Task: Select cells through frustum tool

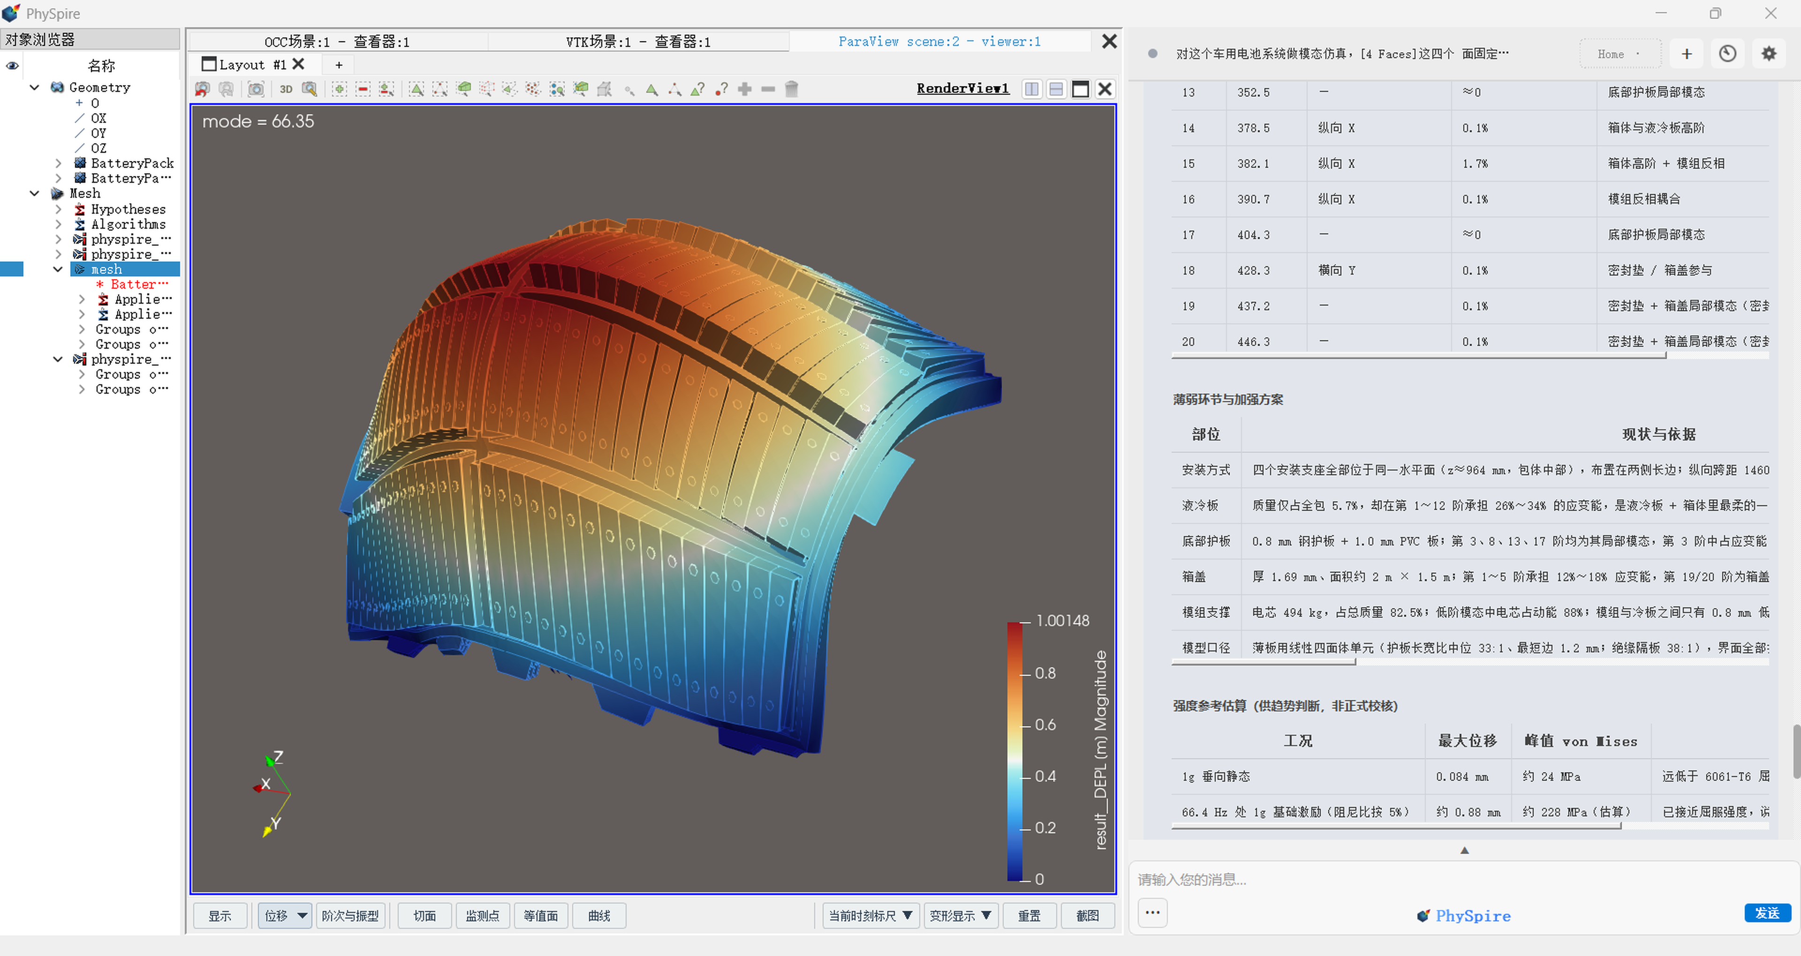Action: 463,89
